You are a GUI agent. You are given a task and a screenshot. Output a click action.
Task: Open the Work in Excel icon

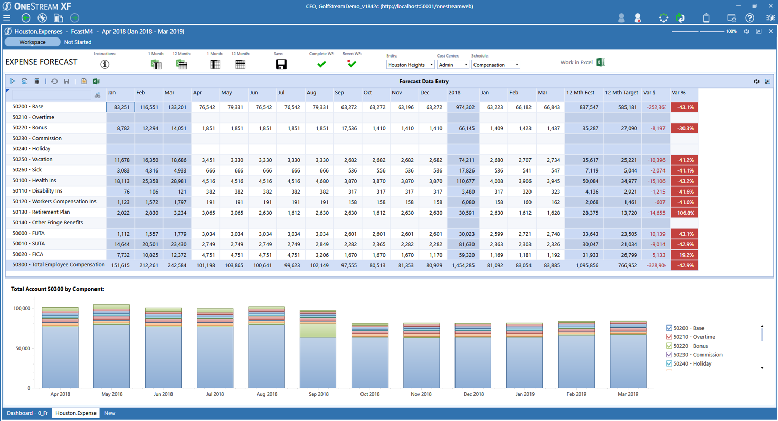pos(600,62)
